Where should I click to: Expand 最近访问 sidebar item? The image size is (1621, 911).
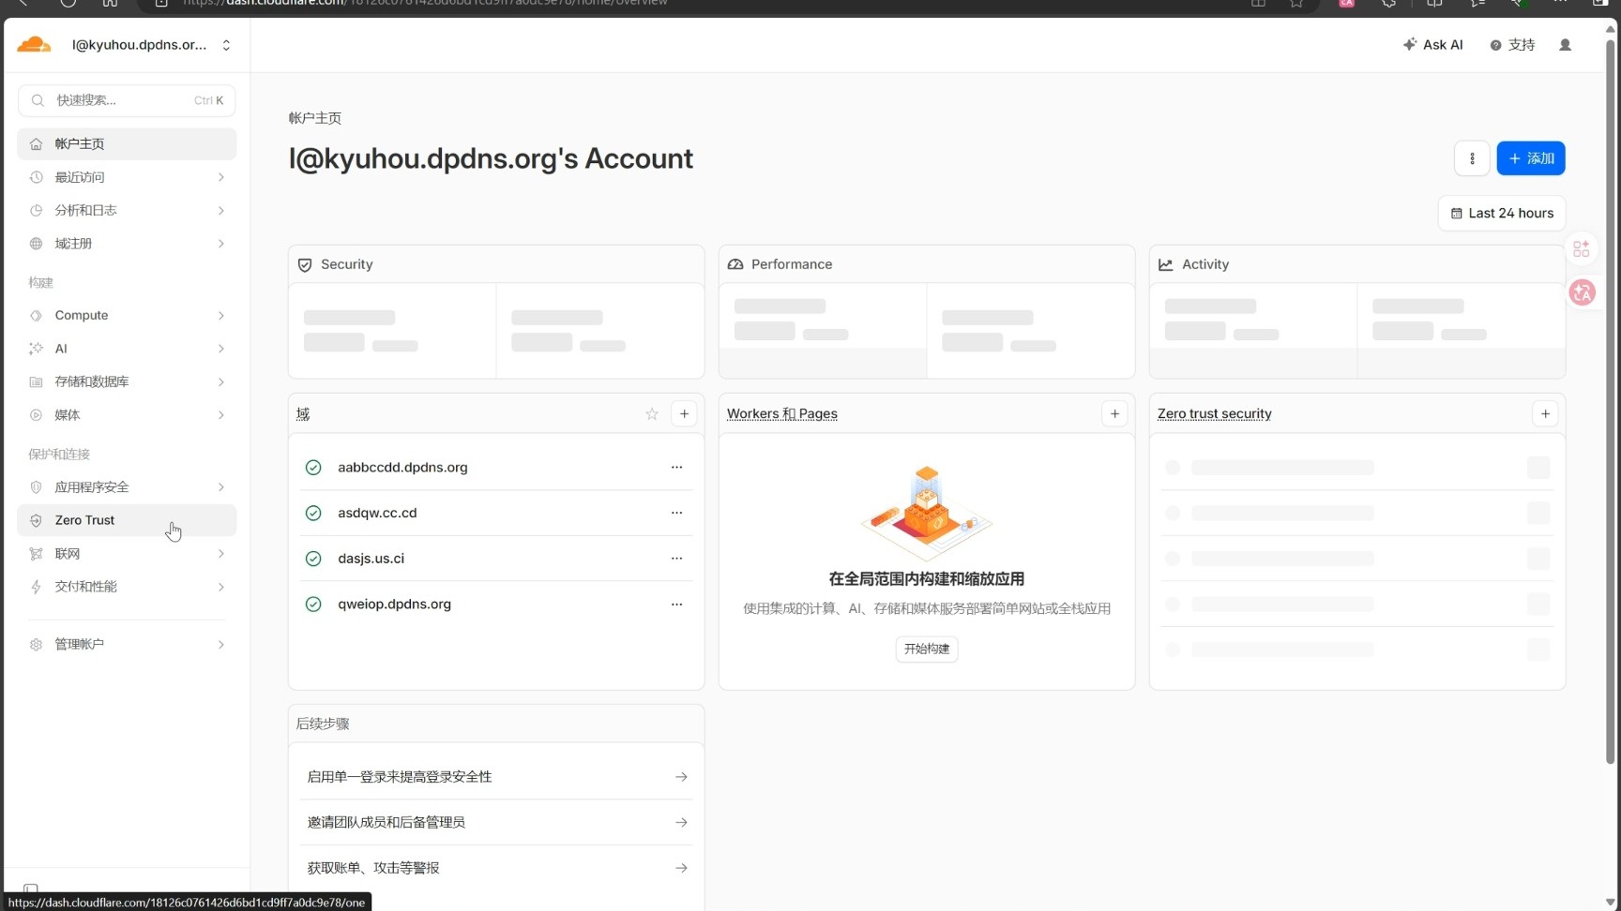(x=127, y=177)
